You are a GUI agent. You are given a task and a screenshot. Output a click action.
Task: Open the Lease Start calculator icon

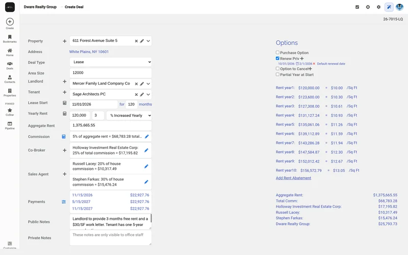tap(65, 103)
